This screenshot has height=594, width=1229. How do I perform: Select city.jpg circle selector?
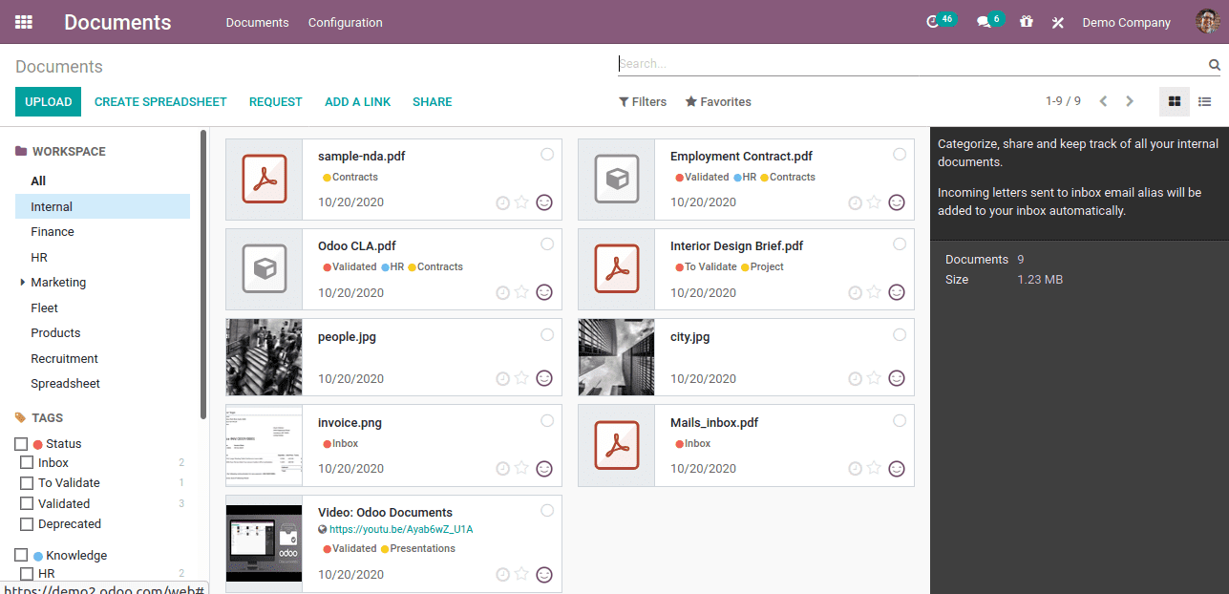coord(900,334)
